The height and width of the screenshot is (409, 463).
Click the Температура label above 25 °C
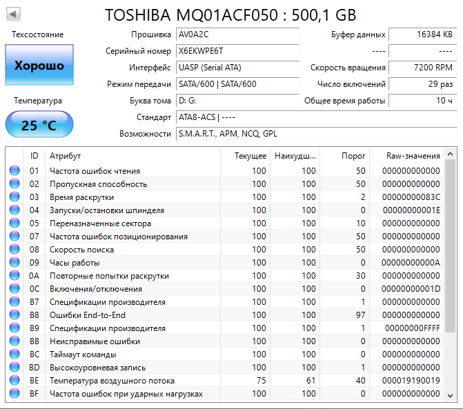38,101
